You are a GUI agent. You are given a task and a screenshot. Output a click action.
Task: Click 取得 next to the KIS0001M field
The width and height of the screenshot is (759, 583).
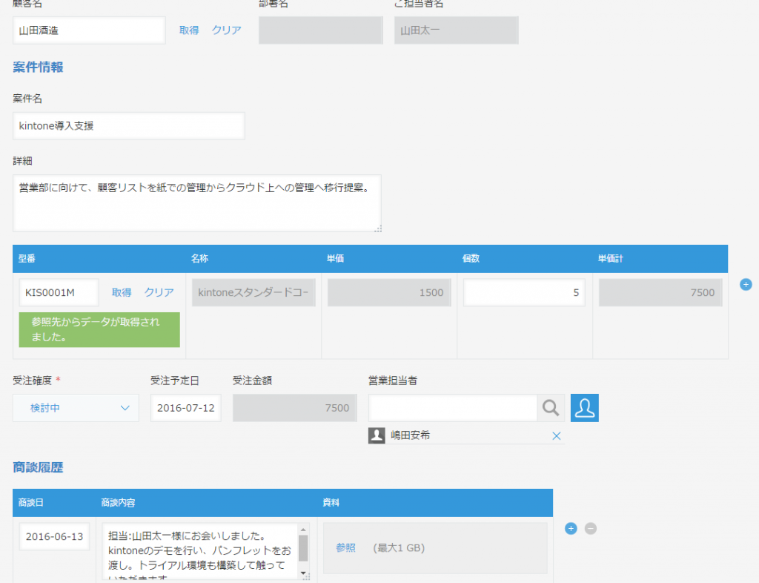tap(122, 292)
